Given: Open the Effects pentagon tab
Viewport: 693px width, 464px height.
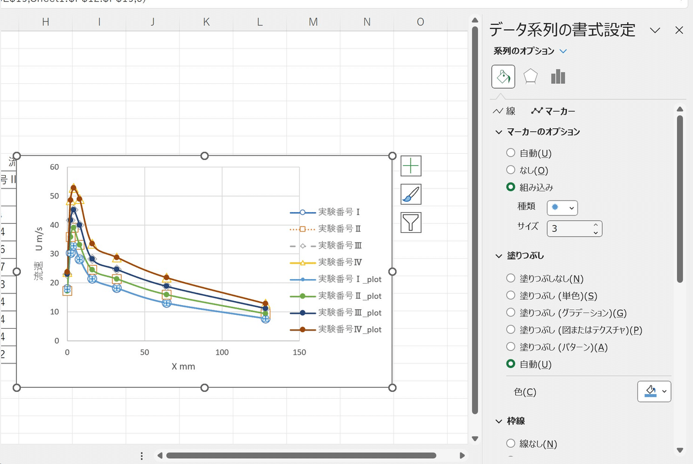Looking at the screenshot, I should pyautogui.click(x=531, y=76).
